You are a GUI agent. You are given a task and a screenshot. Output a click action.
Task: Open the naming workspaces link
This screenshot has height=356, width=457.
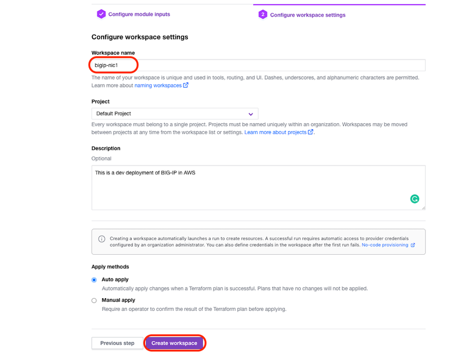(158, 85)
